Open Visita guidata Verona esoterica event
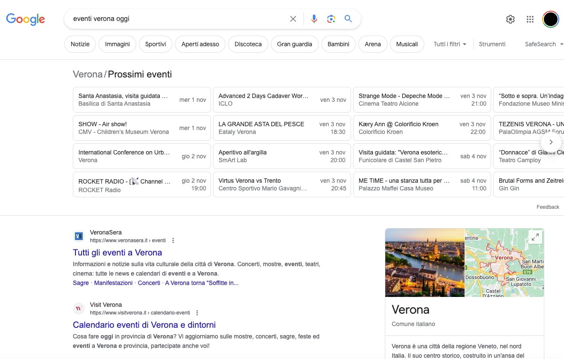Viewport: 564px width, 359px height. click(x=422, y=156)
